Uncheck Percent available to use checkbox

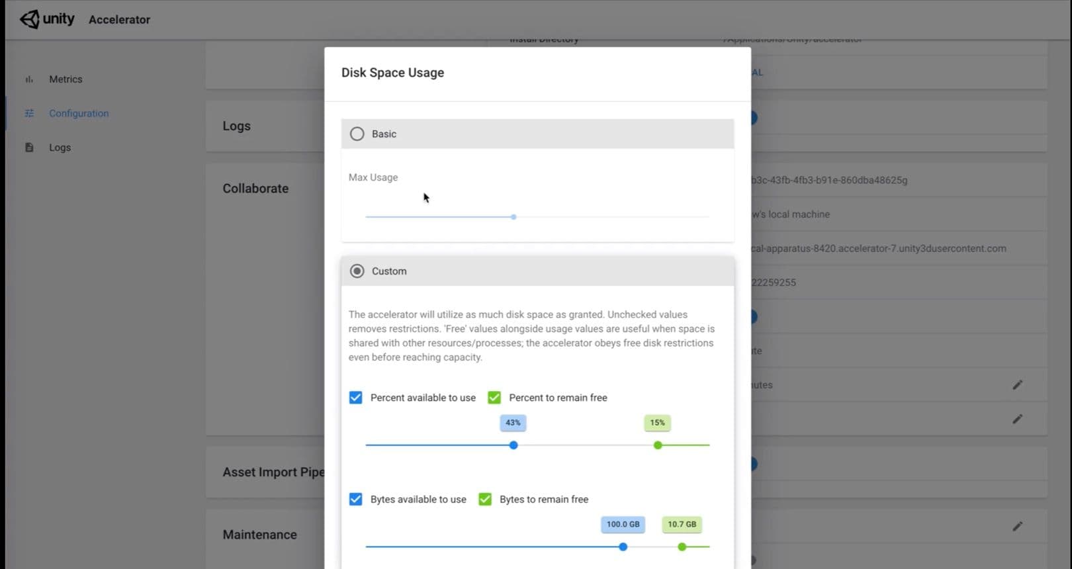[x=356, y=398]
